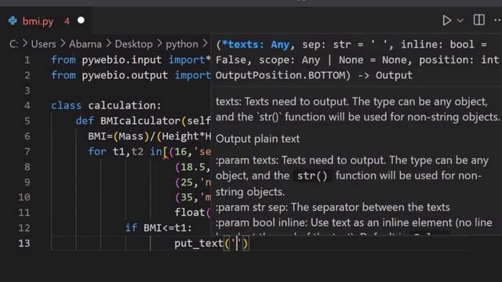Click the 'put_text' function call
Image resolution: width=502 pixels, height=282 pixels.
click(198, 244)
